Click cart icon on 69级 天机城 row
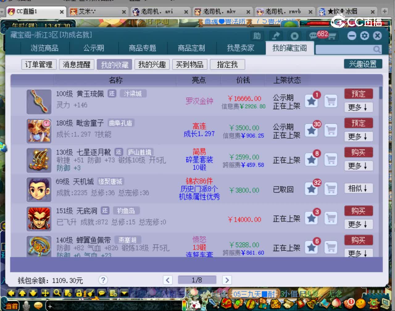The width and height of the screenshot is (395, 311). (331, 189)
